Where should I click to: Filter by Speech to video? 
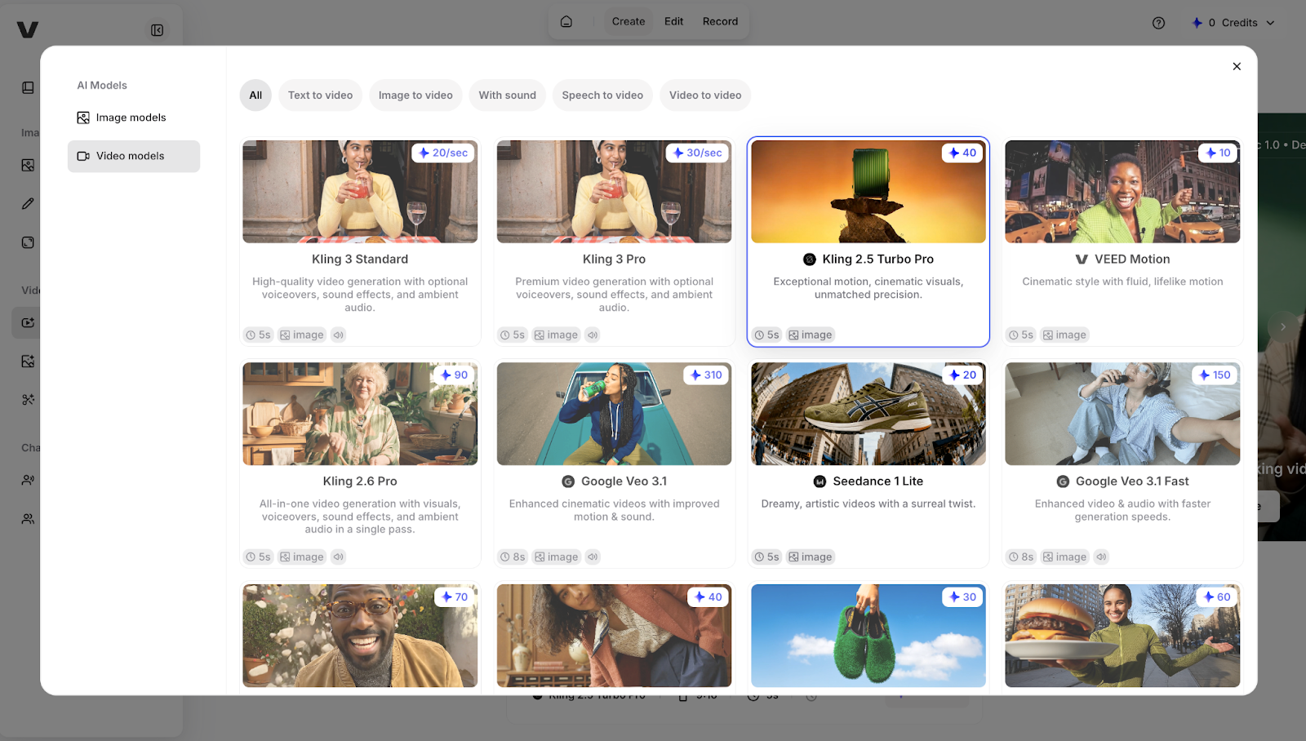pyautogui.click(x=602, y=95)
